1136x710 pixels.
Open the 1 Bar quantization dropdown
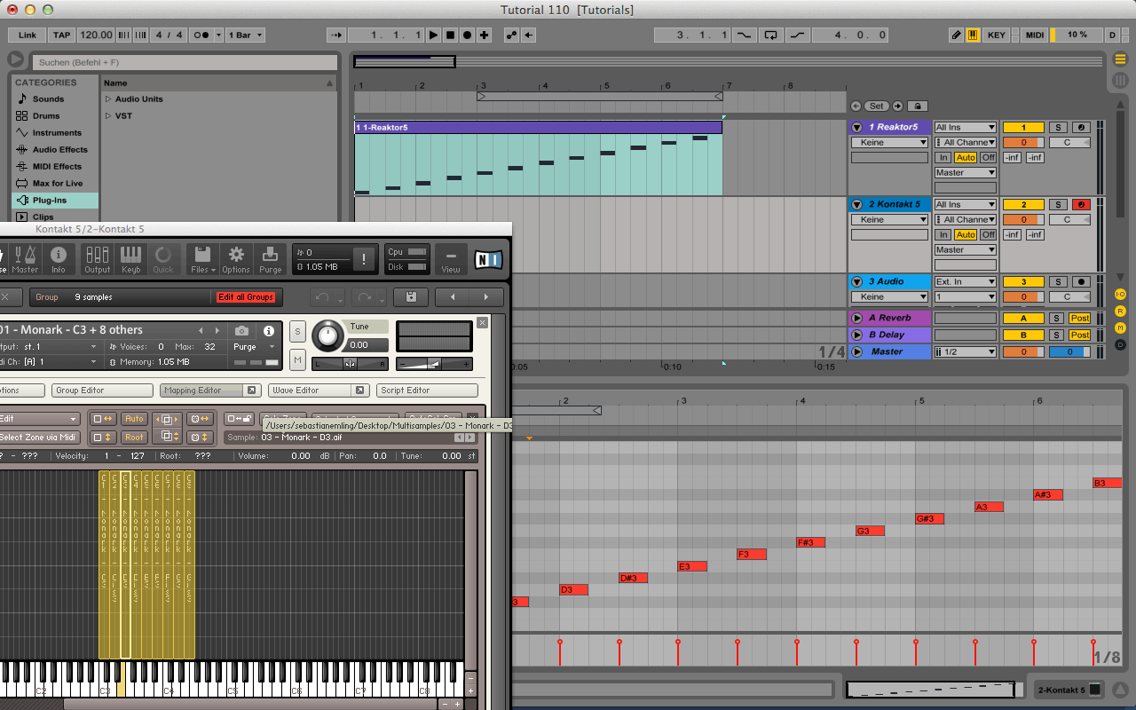(246, 35)
